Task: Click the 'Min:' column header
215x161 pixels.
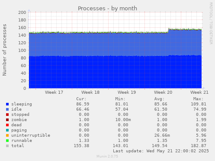Action: tap(120, 99)
